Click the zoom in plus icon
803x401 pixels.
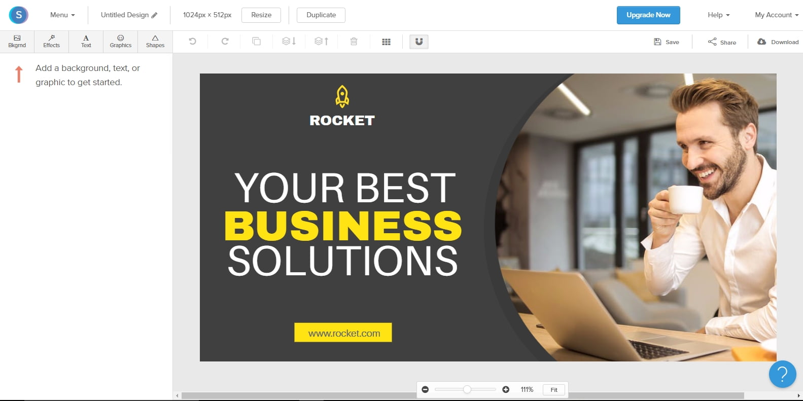tap(506, 389)
